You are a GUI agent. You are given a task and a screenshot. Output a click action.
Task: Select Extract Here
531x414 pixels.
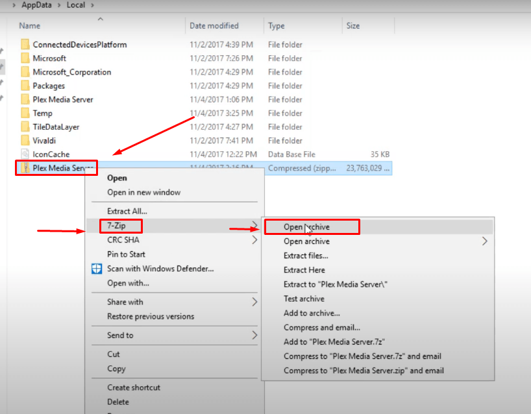[x=304, y=270]
